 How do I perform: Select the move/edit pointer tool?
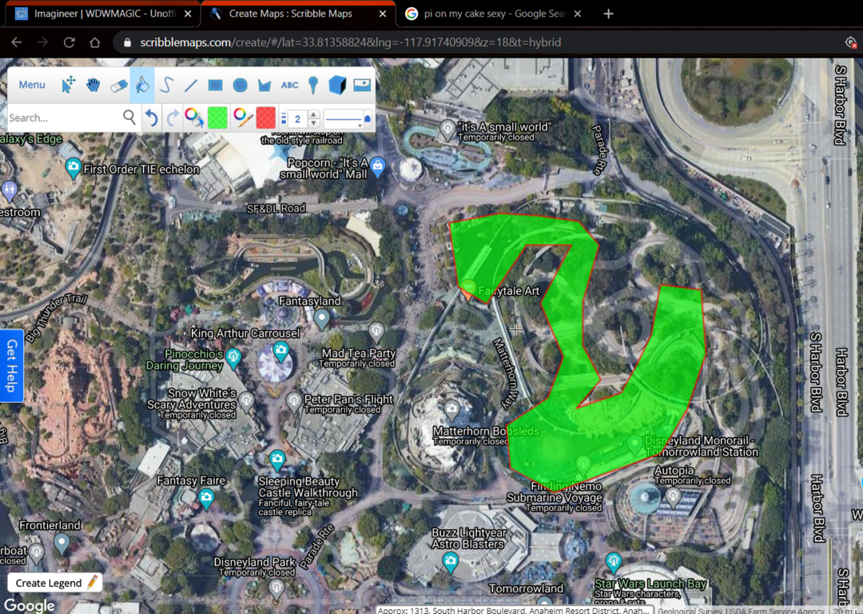[69, 85]
